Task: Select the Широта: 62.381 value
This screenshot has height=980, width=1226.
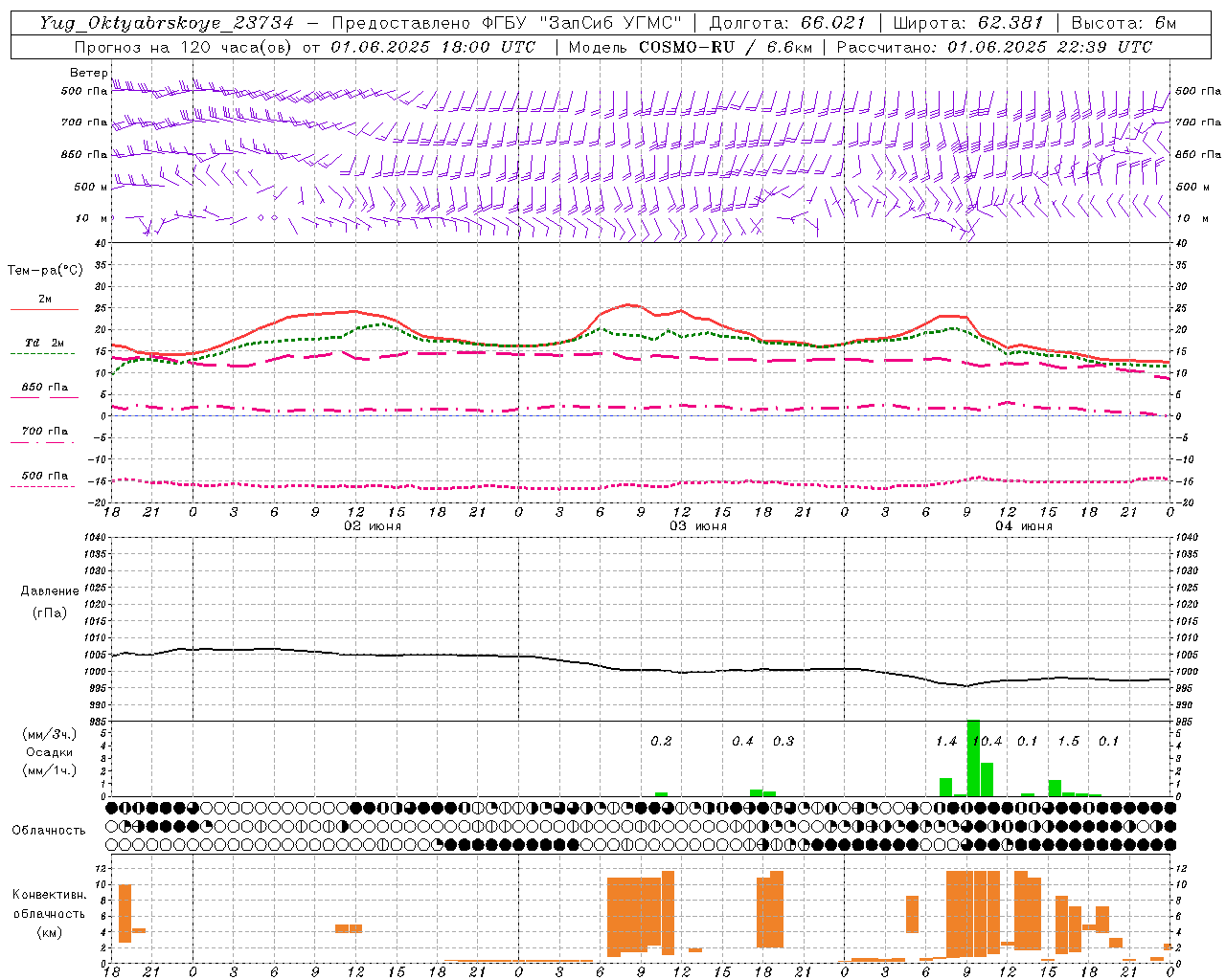Action: click(967, 23)
